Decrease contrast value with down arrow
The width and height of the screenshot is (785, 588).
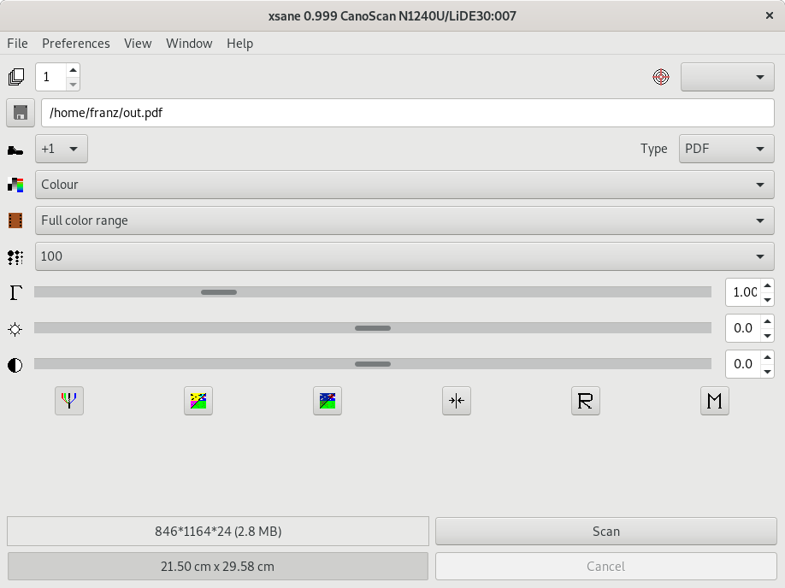(767, 372)
